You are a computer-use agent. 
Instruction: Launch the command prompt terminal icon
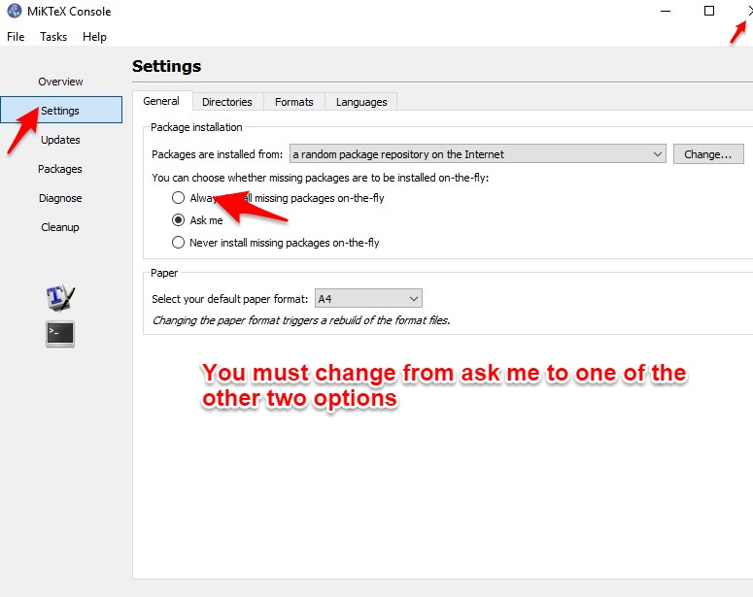60,334
